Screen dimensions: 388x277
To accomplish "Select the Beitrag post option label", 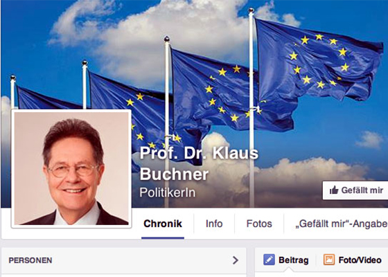I will click(294, 260).
